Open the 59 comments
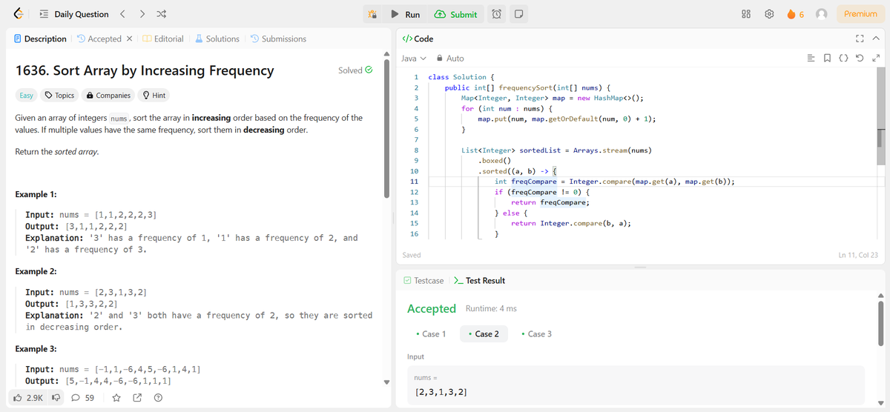Viewport: 890px width, 412px height. click(x=82, y=398)
